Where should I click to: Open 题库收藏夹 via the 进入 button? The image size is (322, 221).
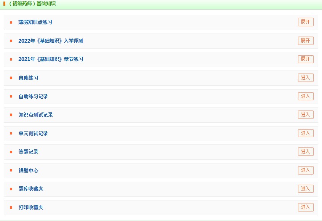click(x=306, y=189)
